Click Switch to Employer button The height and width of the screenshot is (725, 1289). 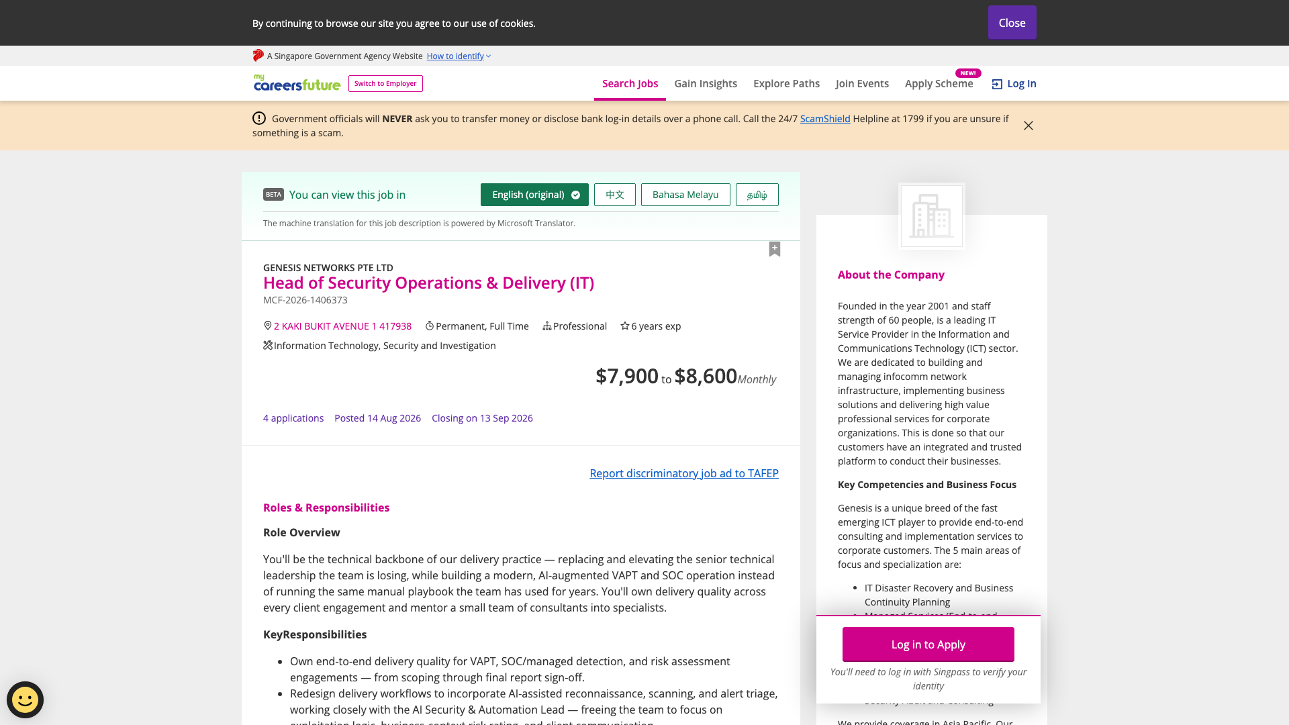click(385, 84)
